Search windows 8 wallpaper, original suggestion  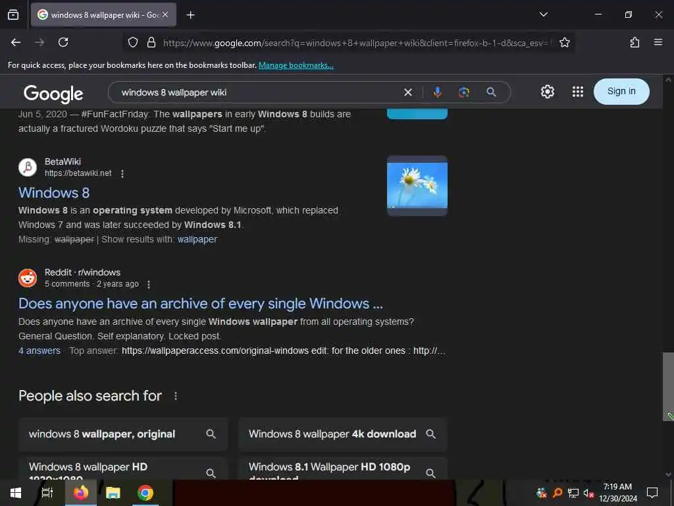coord(123,434)
